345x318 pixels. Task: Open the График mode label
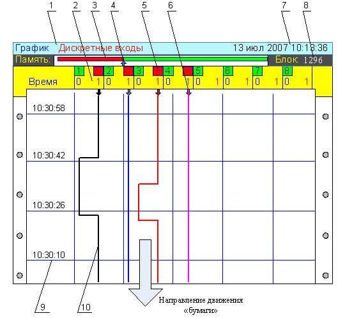[32, 48]
